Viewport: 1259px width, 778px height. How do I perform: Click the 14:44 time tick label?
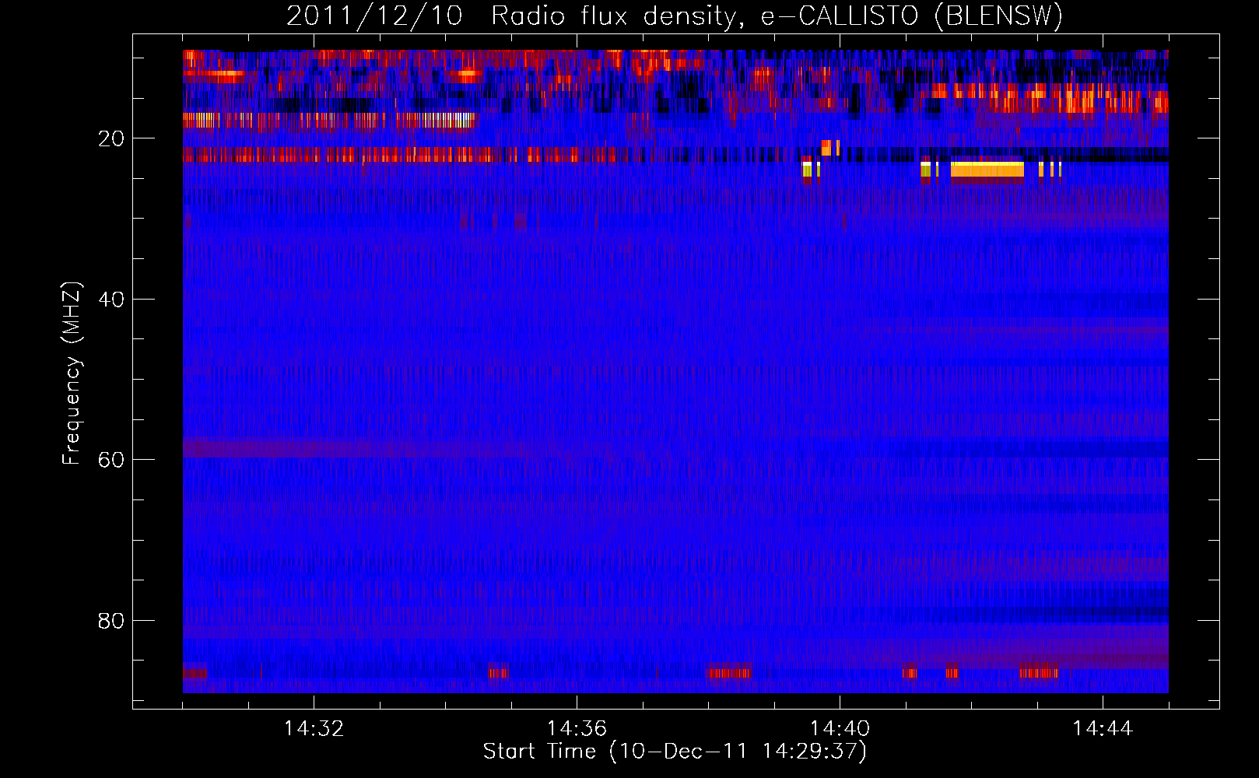point(1103,729)
